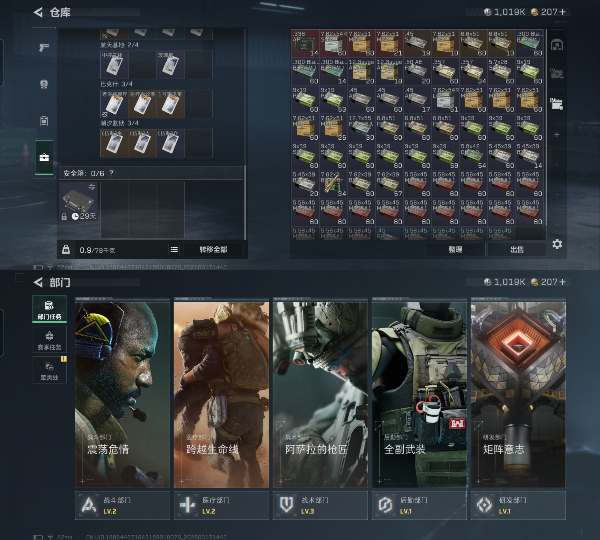Screen dimensions: 600x540
Task: Click the swap arrows on safe box
Action: pos(92,187)
